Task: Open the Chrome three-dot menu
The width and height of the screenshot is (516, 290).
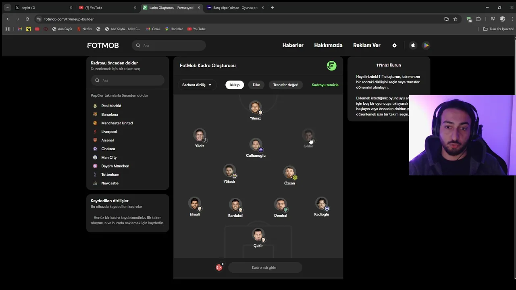Action: pyautogui.click(x=512, y=19)
